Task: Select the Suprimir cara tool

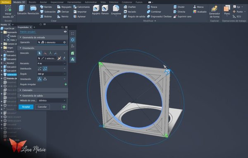Action: tap(182, 17)
